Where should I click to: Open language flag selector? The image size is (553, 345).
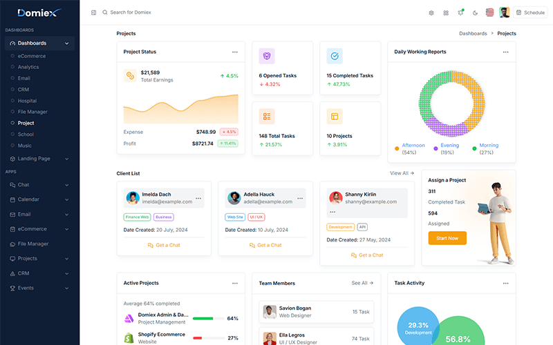tap(489, 12)
